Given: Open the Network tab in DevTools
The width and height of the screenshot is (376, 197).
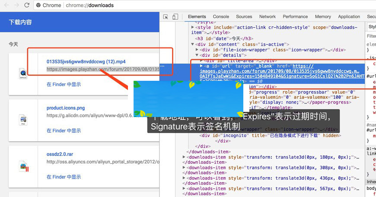Looking at the screenshot, I should (267, 17).
